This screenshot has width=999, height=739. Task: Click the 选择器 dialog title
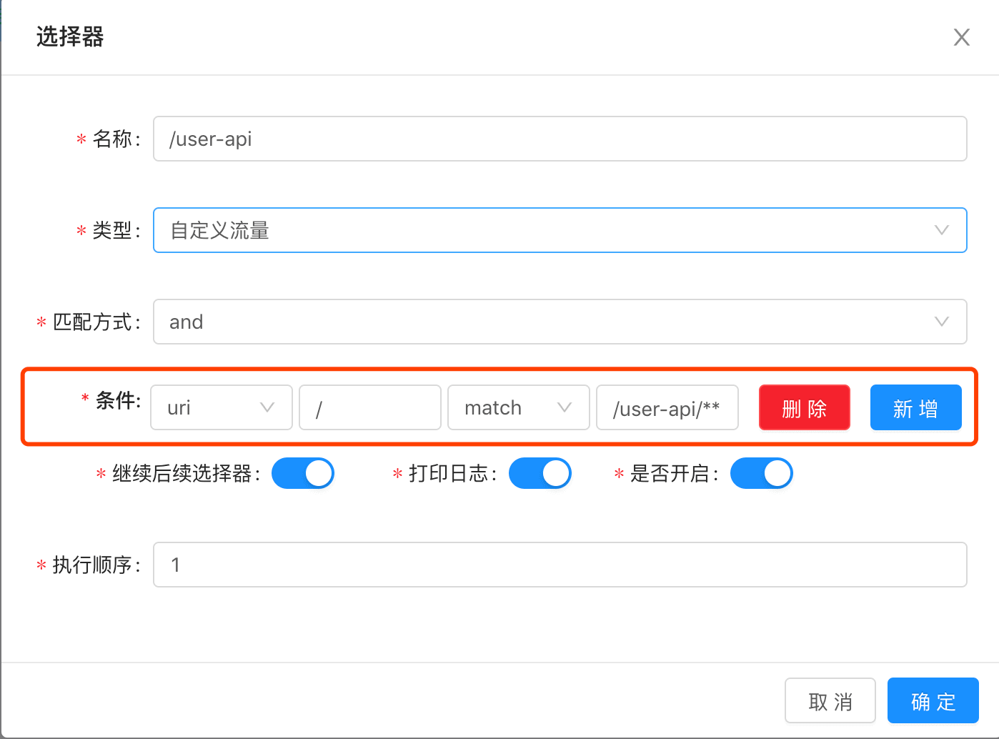(x=69, y=37)
